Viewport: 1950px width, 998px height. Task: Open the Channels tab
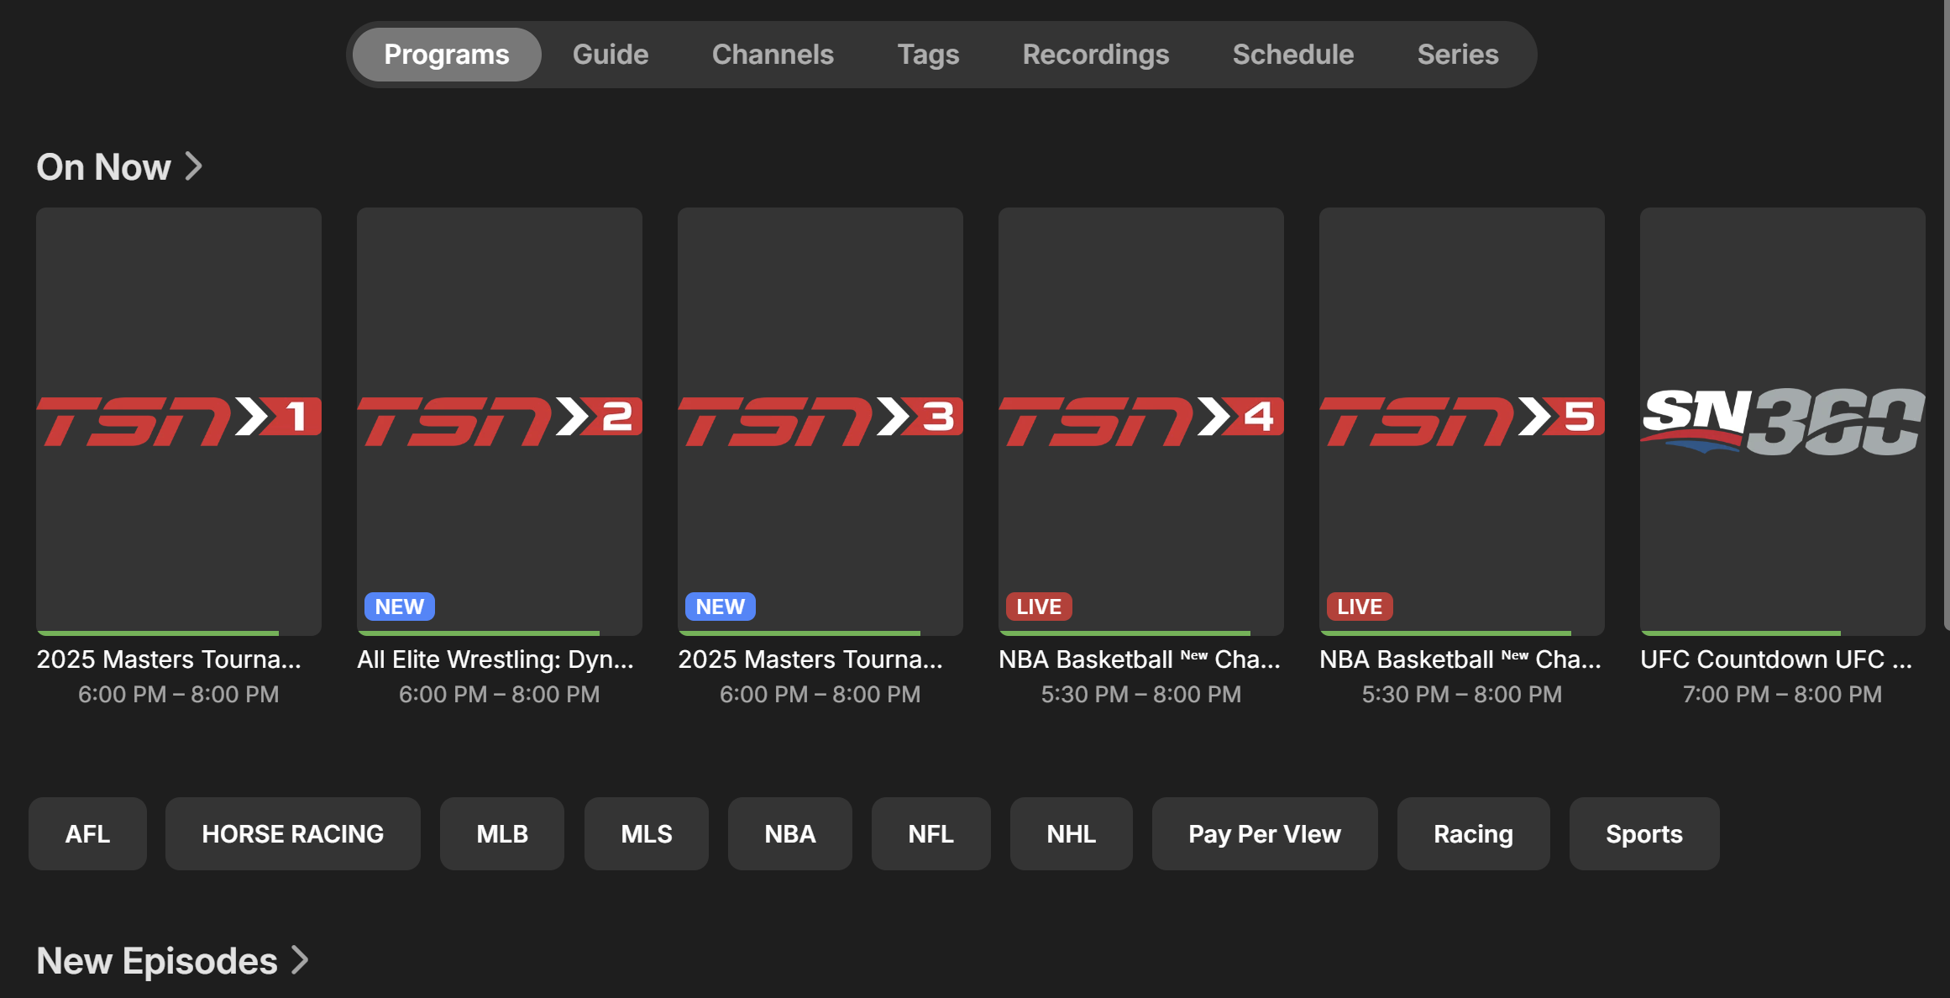(x=773, y=55)
